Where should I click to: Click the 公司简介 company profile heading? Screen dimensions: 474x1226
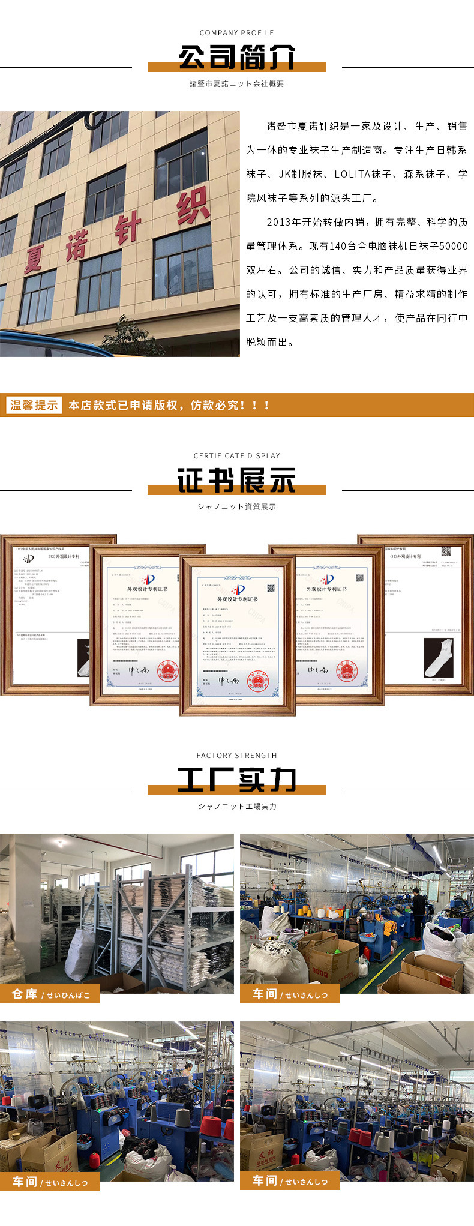pos(237,58)
